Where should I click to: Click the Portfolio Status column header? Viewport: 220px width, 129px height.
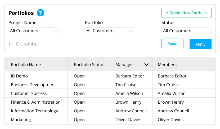pyautogui.click(x=89, y=65)
